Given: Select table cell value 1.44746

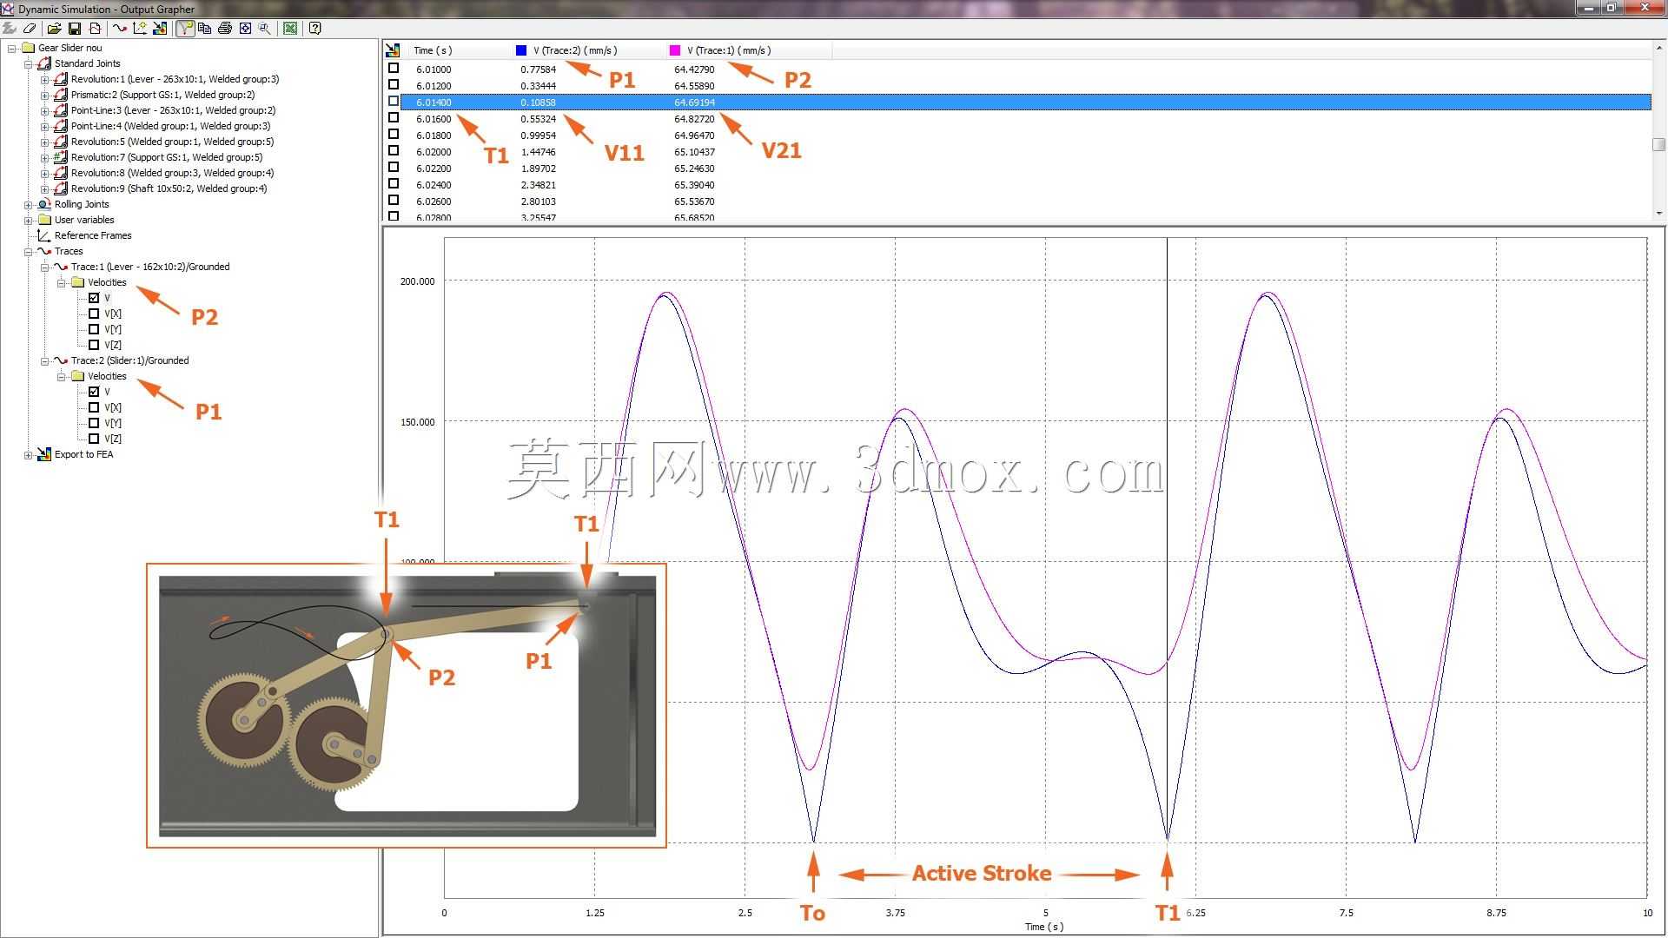Looking at the screenshot, I should click(x=538, y=152).
